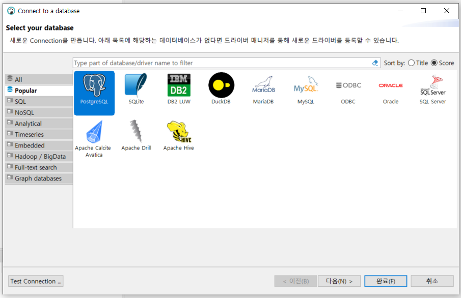
Task: Close the Connect to a database dialog
Action: [447, 11]
